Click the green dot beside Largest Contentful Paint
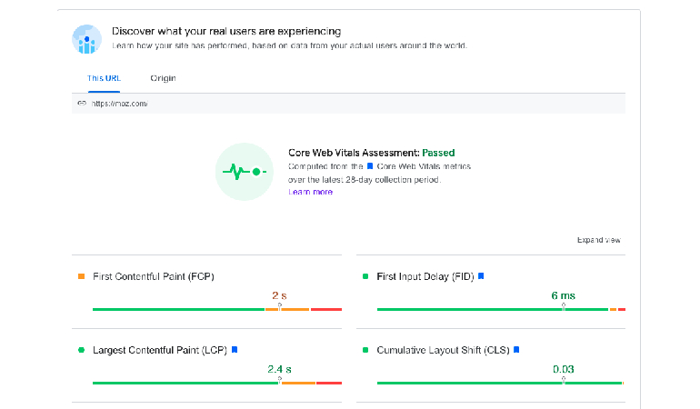Image resolution: width=700 pixels, height=409 pixels. click(x=81, y=349)
